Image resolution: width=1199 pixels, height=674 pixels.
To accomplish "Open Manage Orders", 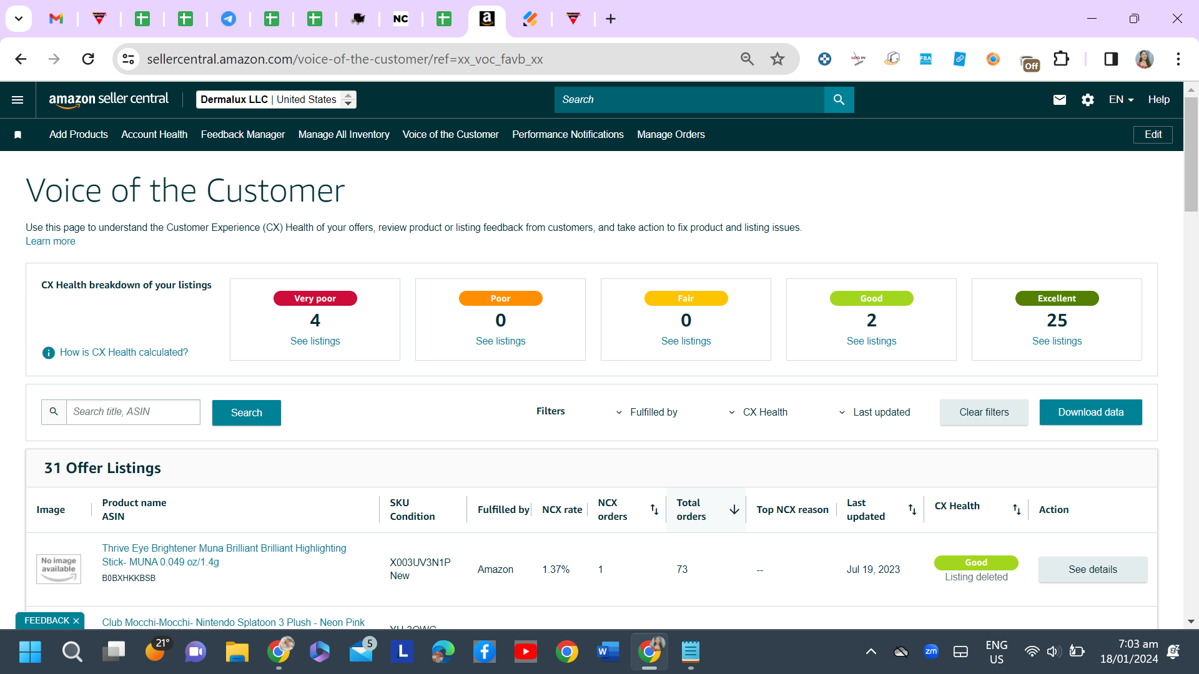I will 671,135.
